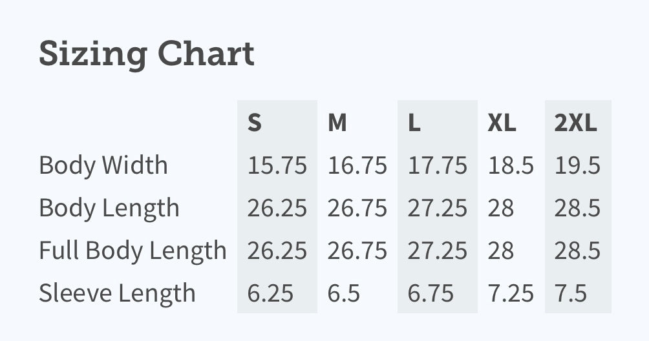Click the 17.75 Body Width value for L

point(438,165)
